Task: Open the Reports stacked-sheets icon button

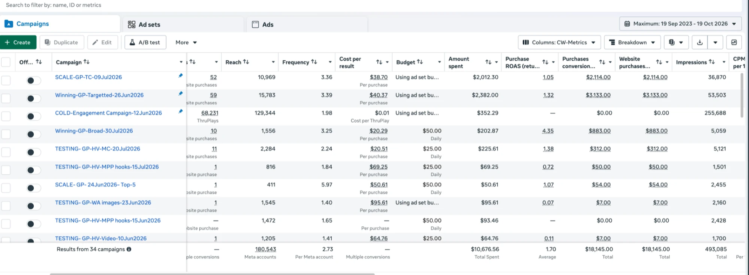Action: point(676,42)
